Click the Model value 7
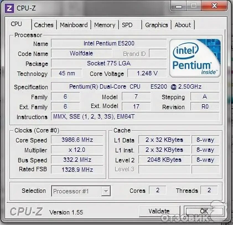Screen dimensions: 233x225 (136, 97)
